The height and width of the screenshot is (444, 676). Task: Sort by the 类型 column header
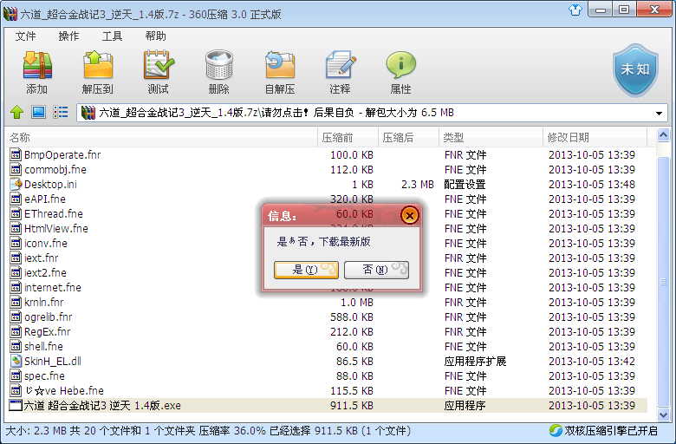click(x=491, y=137)
